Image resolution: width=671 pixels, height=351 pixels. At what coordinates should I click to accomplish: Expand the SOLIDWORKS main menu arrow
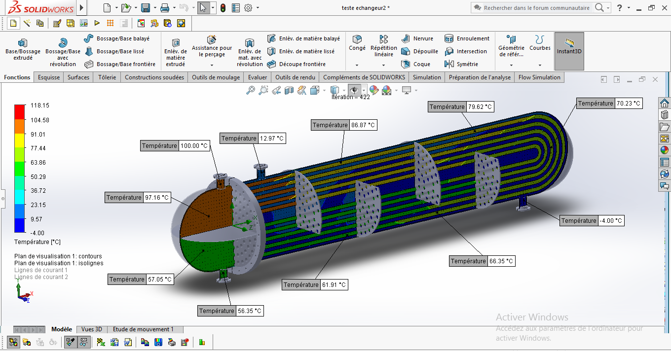82,8
